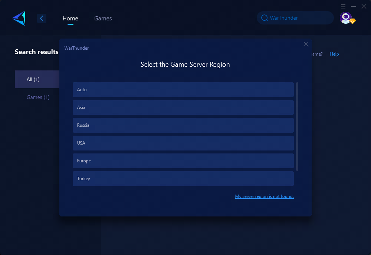Image resolution: width=371 pixels, height=255 pixels.
Task: Click the WarThunder search field
Action: click(x=297, y=18)
